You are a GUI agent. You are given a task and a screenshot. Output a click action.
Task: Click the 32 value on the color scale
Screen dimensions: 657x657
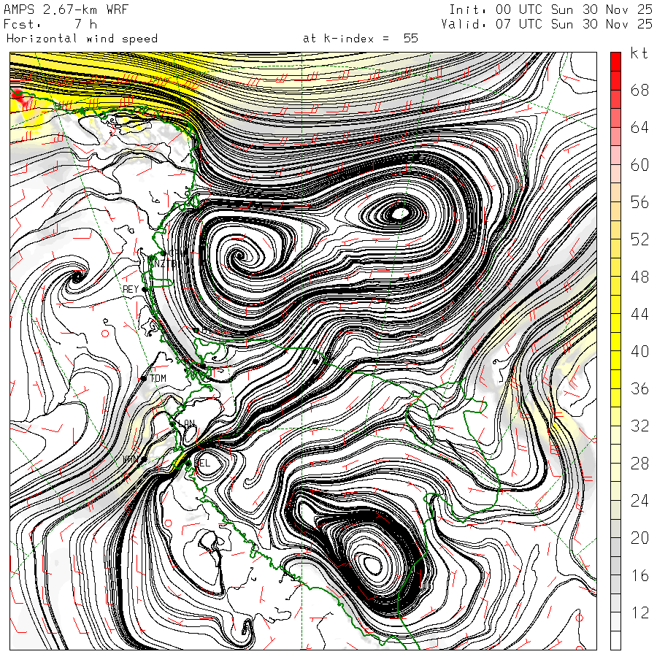point(639,426)
